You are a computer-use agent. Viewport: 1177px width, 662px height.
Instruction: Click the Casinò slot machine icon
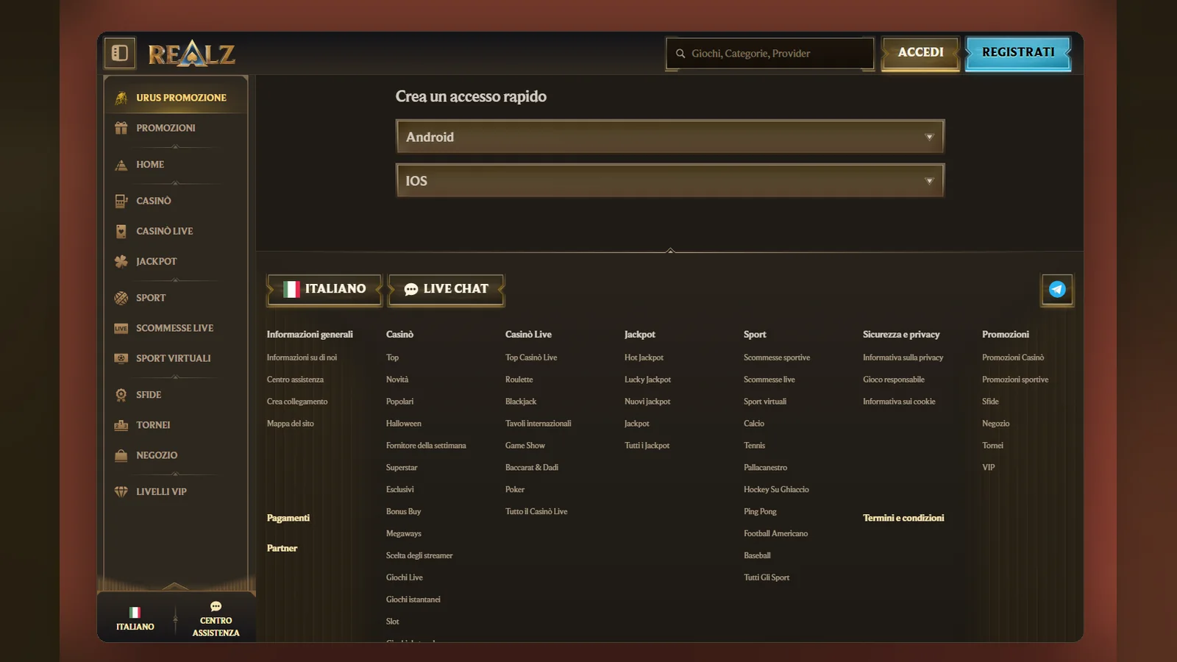point(121,201)
